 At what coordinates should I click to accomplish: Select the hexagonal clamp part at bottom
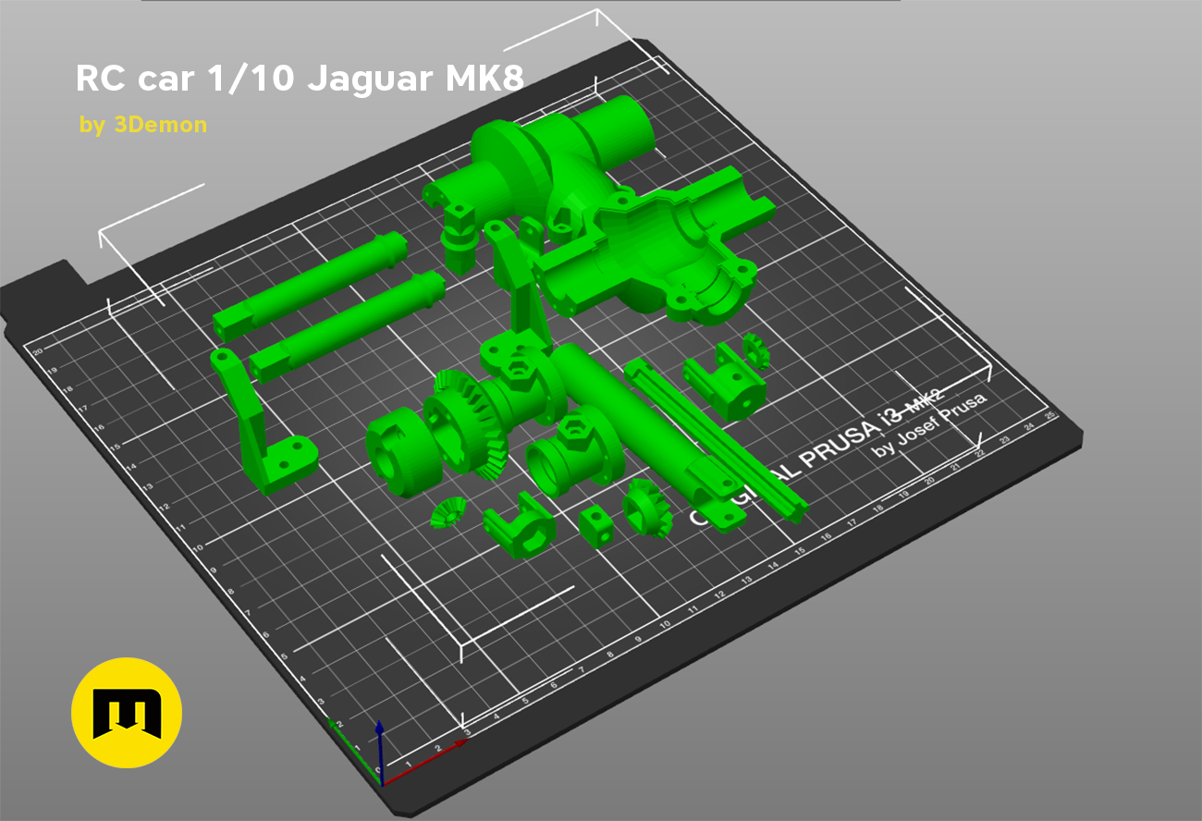pyautogui.click(x=520, y=527)
